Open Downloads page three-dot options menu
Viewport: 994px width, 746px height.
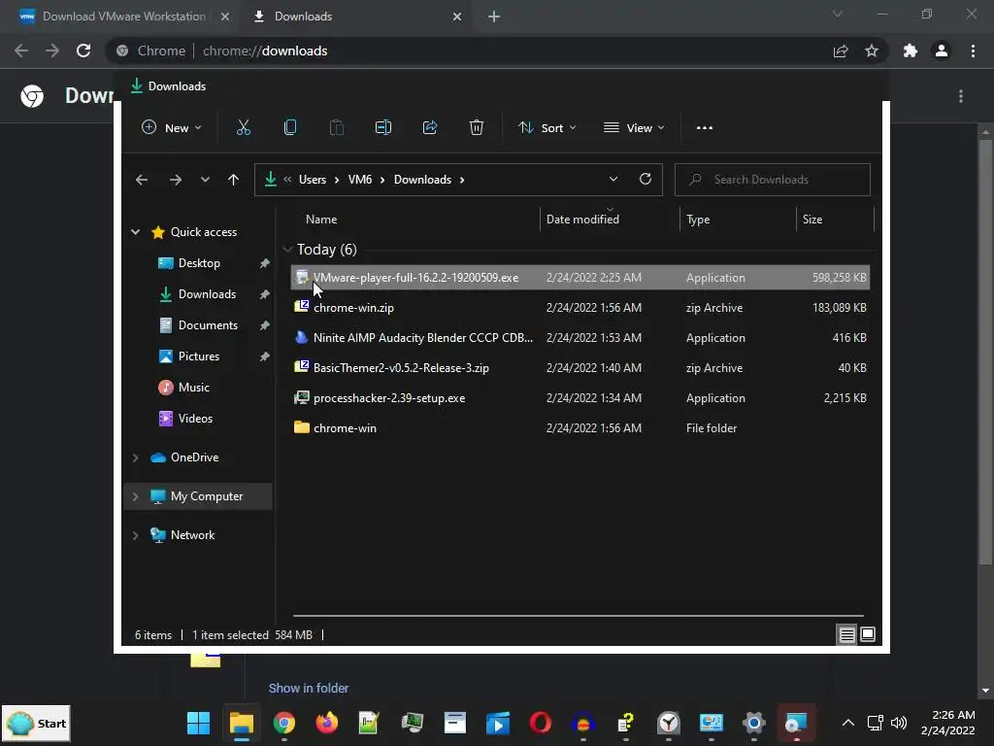pyautogui.click(x=961, y=96)
